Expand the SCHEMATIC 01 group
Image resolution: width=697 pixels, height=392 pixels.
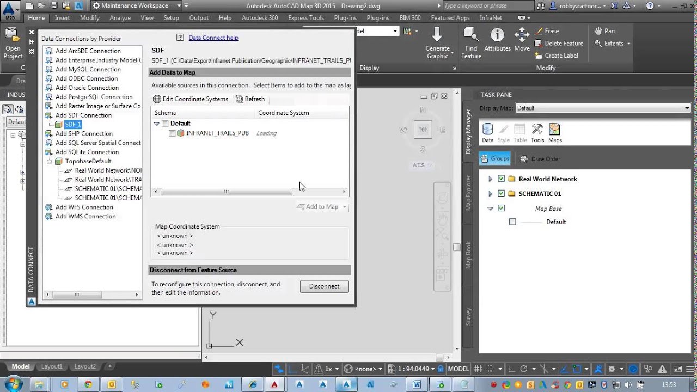[490, 193]
